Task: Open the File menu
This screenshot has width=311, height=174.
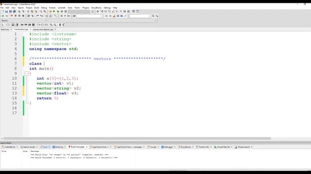Action: coord(2,8)
